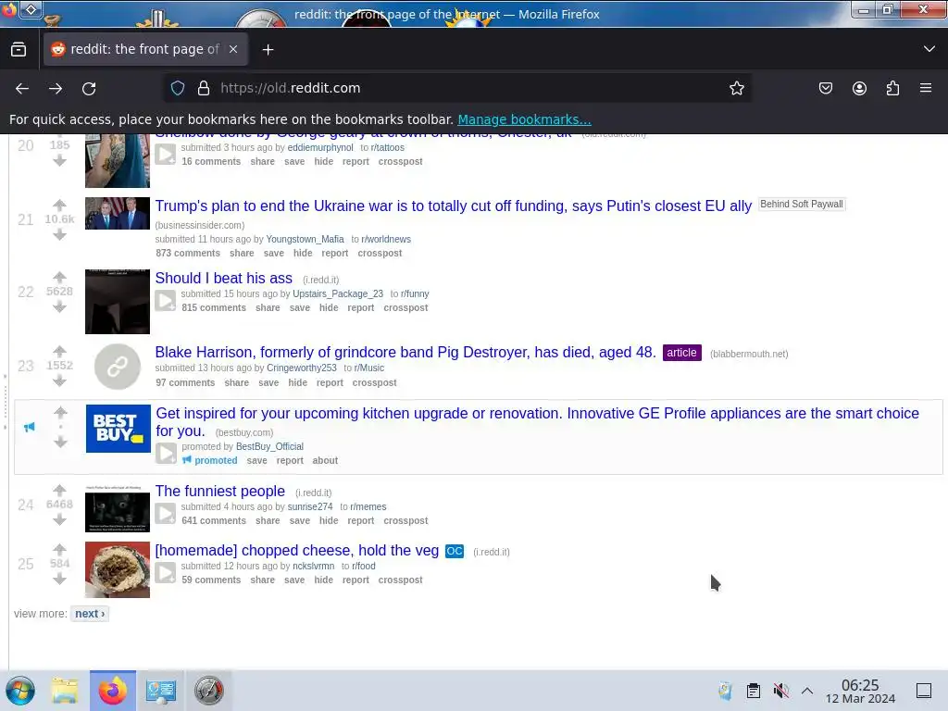Open the Windows-style Start menu
The image size is (948, 711).
coord(20,691)
